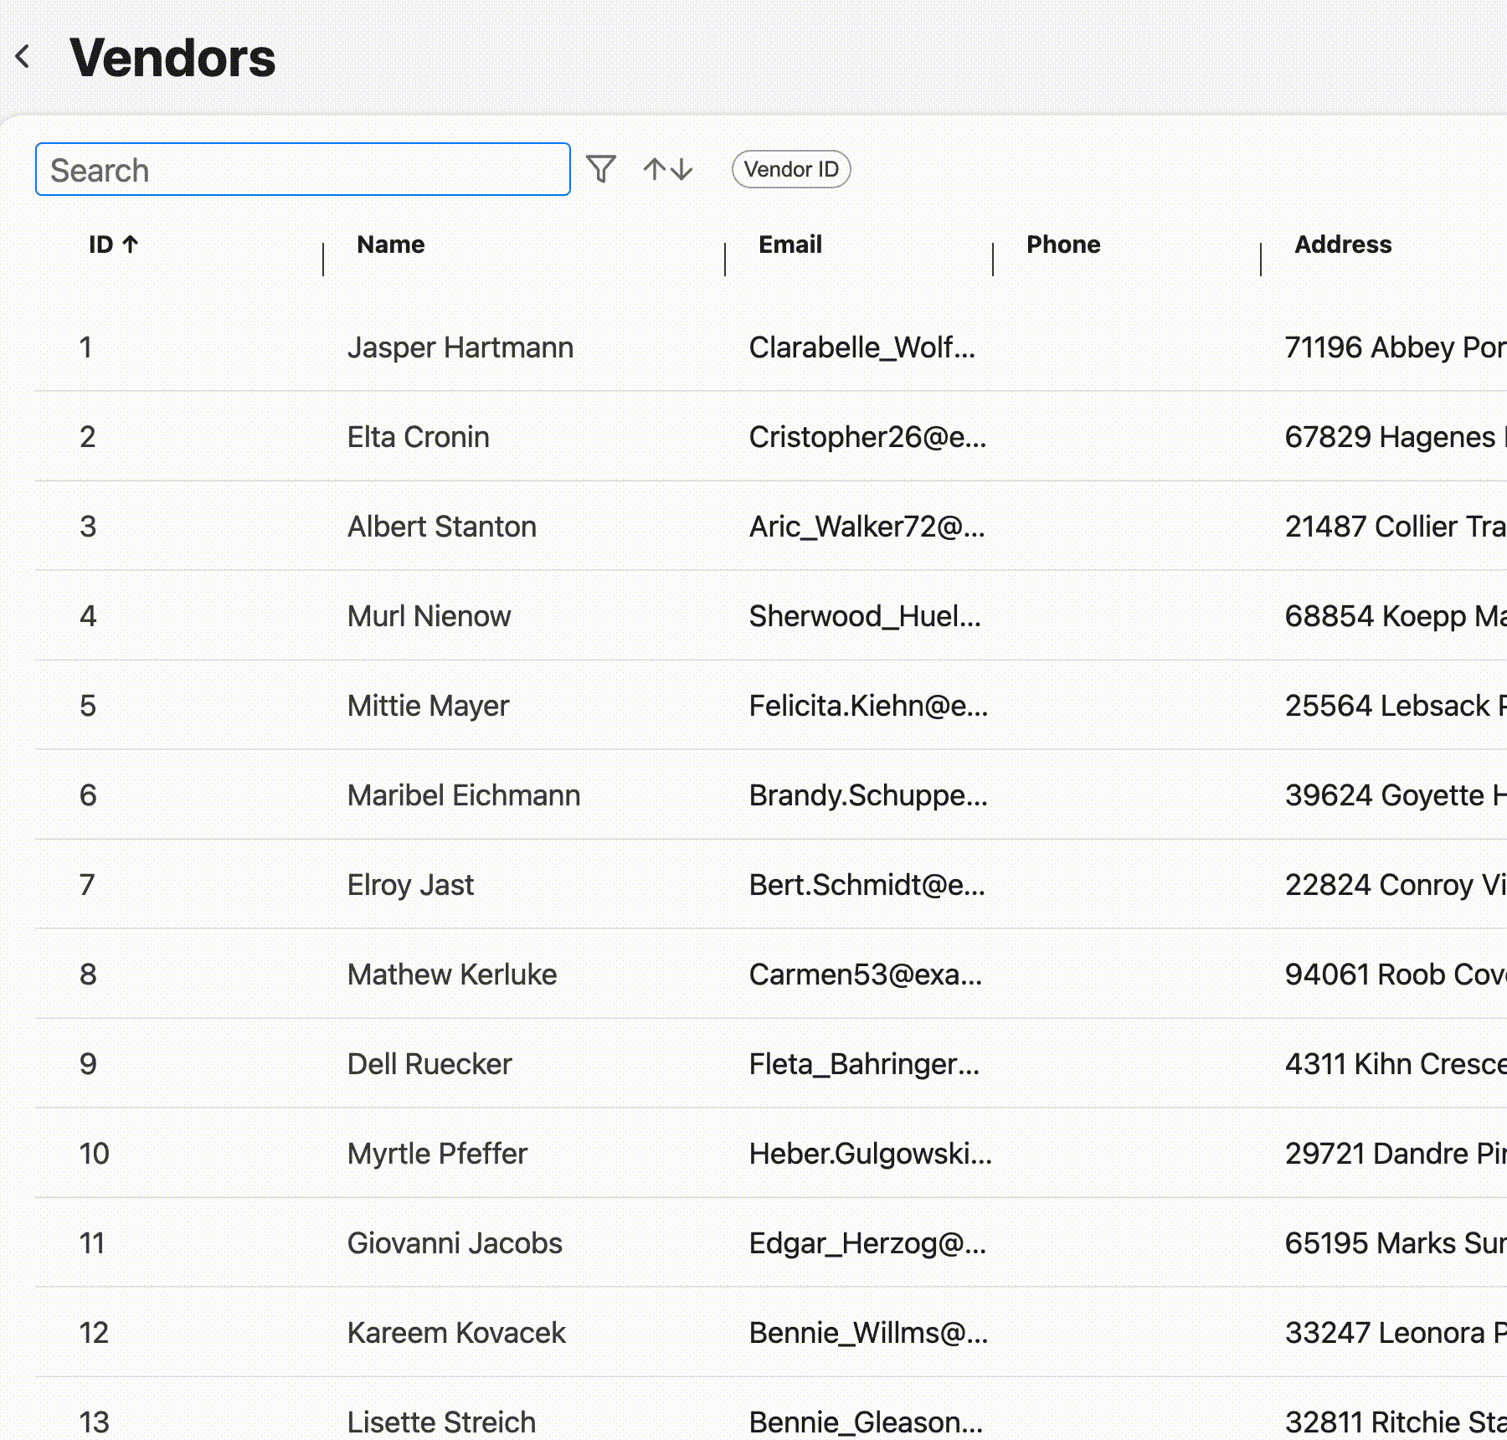Click ID cell of Lisette Streich row
1507x1440 pixels.
(94, 1422)
